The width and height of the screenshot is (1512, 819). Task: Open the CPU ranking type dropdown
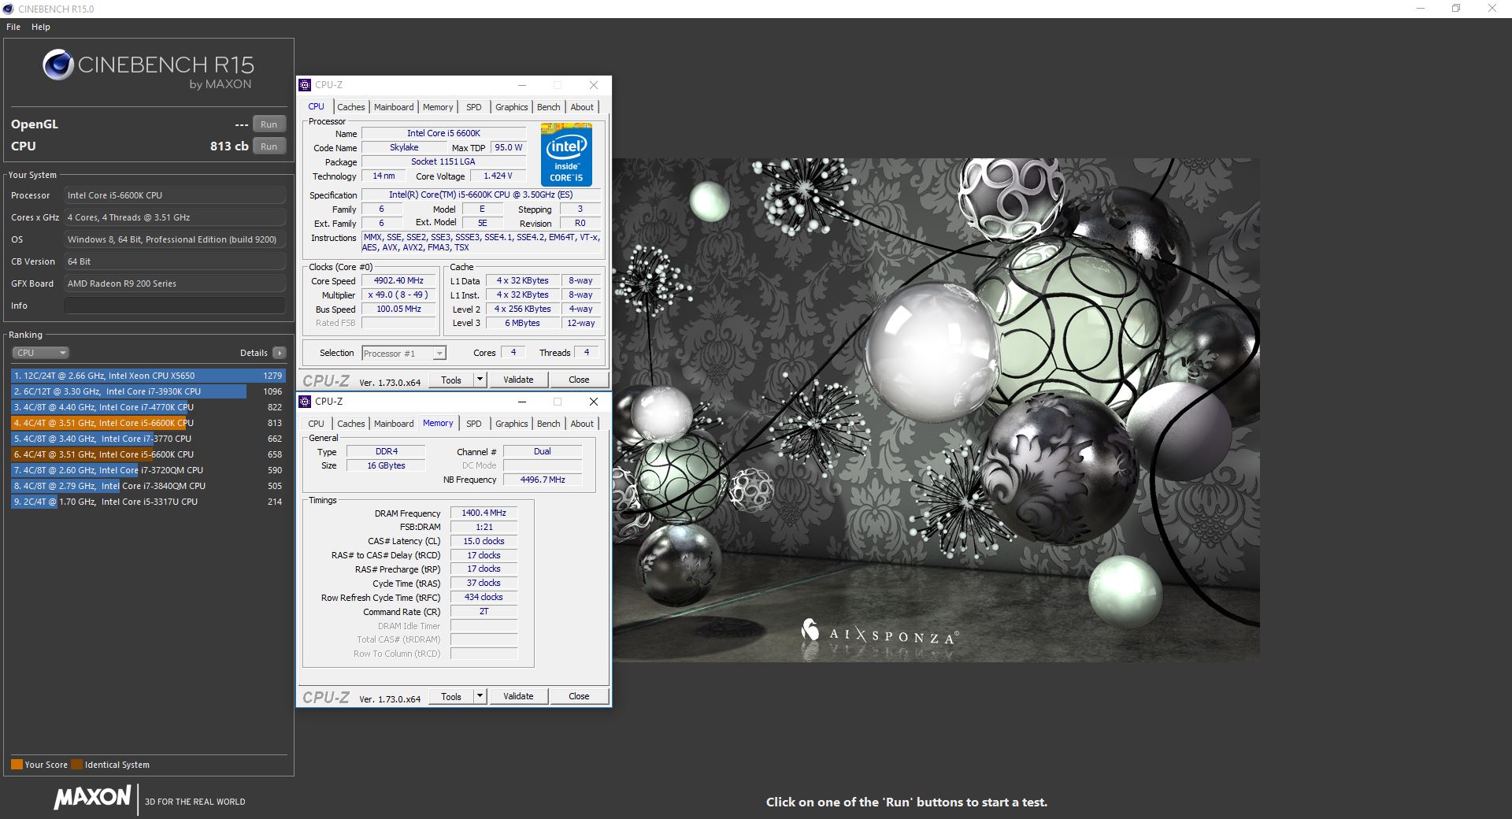tap(41, 353)
